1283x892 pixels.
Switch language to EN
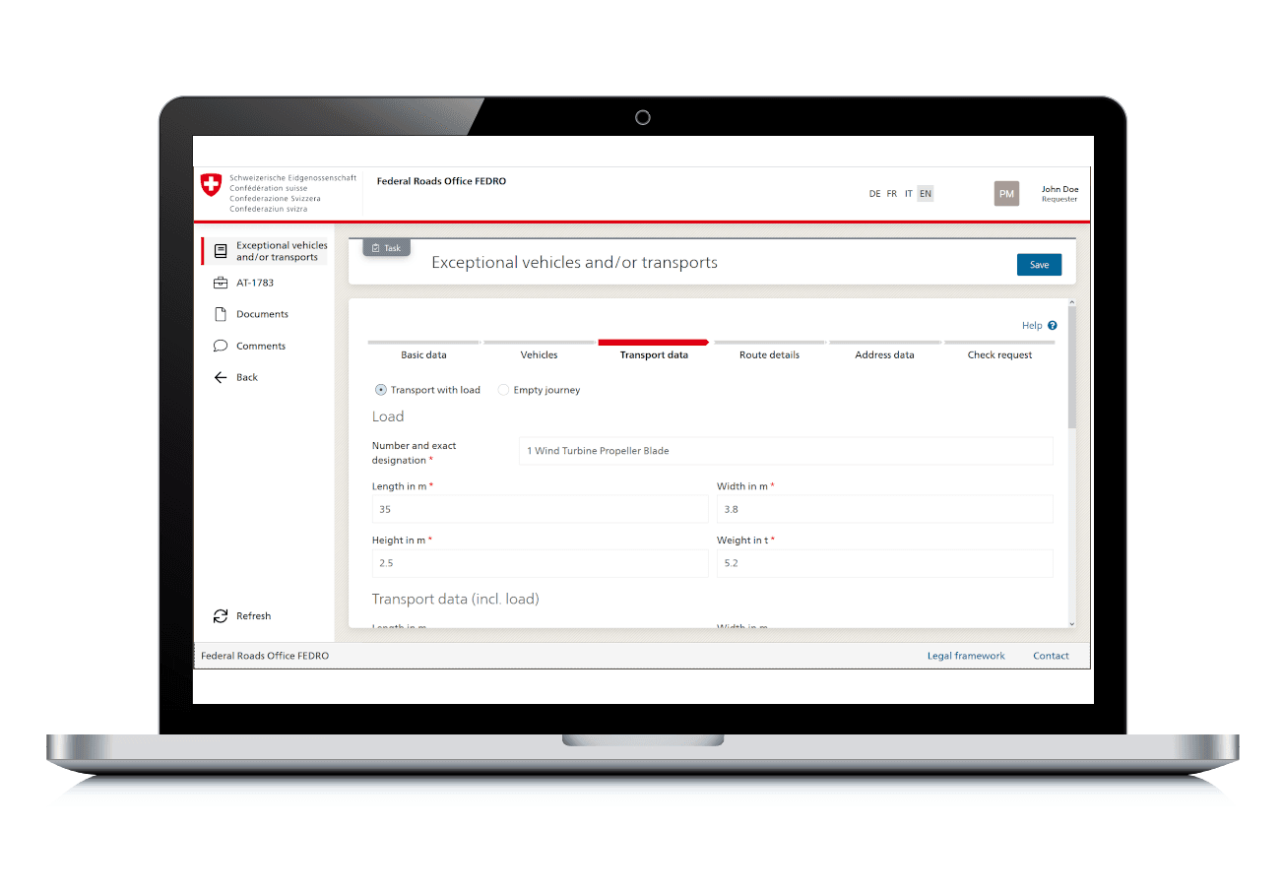point(925,194)
